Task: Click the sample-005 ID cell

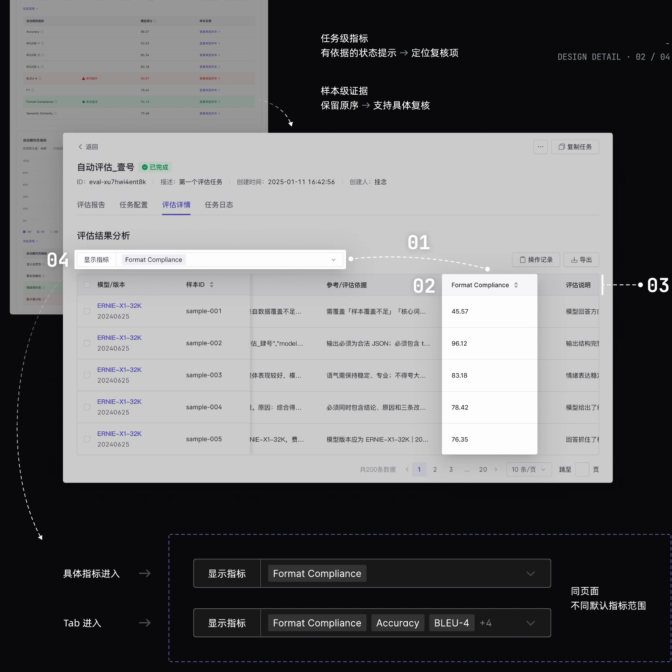Action: 204,439
